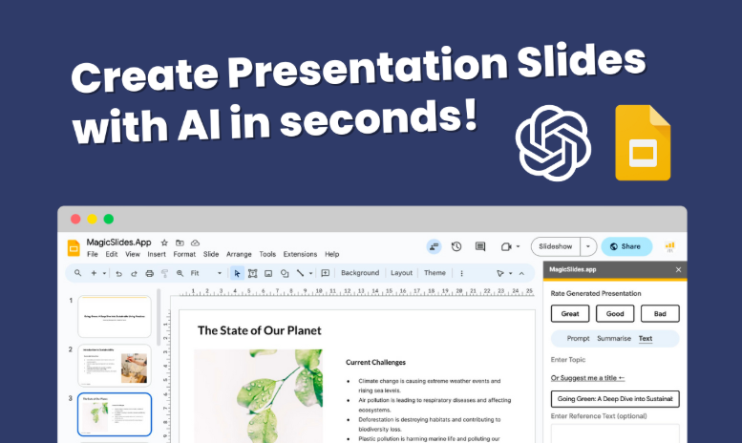Screen dimensions: 742x443
Task: Select the text box tool
Action: (252, 273)
